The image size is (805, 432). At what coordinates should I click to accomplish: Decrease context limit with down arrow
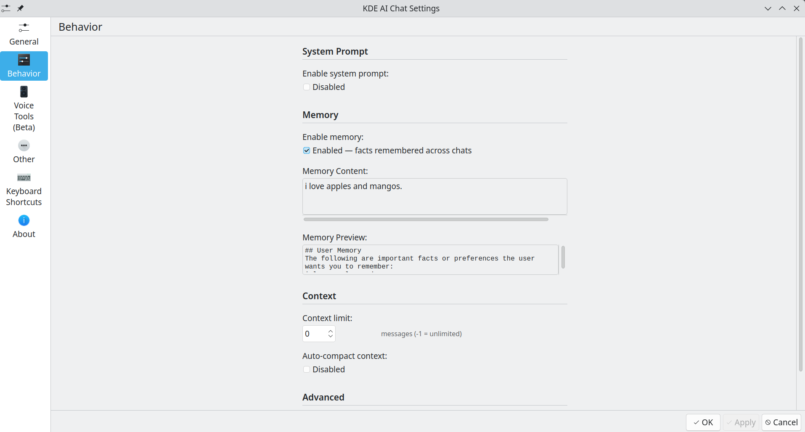coord(331,336)
